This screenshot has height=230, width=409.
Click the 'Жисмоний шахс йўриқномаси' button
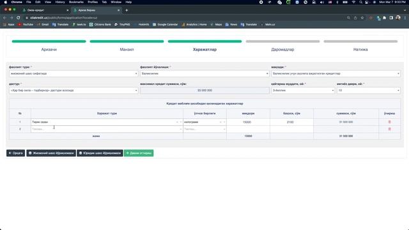click(x=51, y=153)
